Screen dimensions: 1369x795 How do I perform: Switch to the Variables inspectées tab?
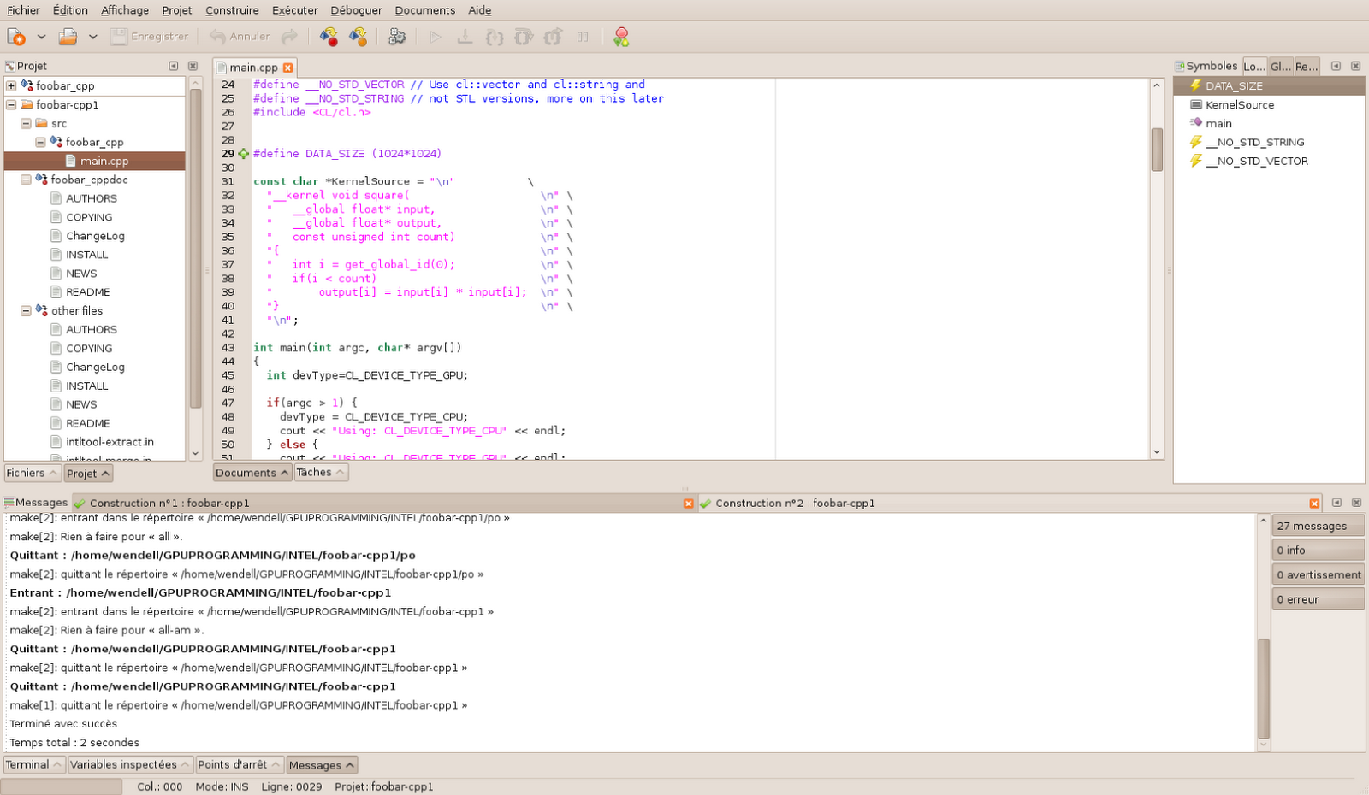[x=125, y=764]
